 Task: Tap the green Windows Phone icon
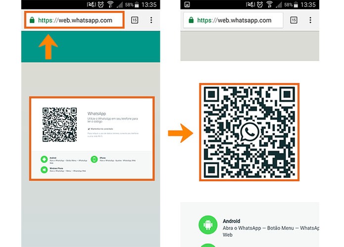point(44,170)
